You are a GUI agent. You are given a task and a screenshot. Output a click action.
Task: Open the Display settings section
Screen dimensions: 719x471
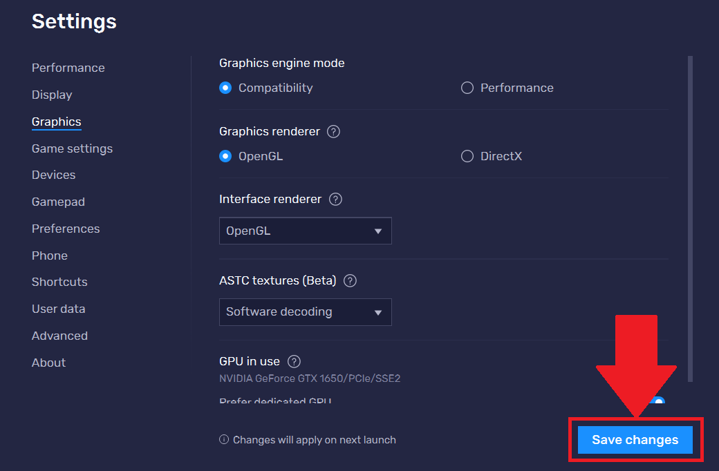[51, 95]
